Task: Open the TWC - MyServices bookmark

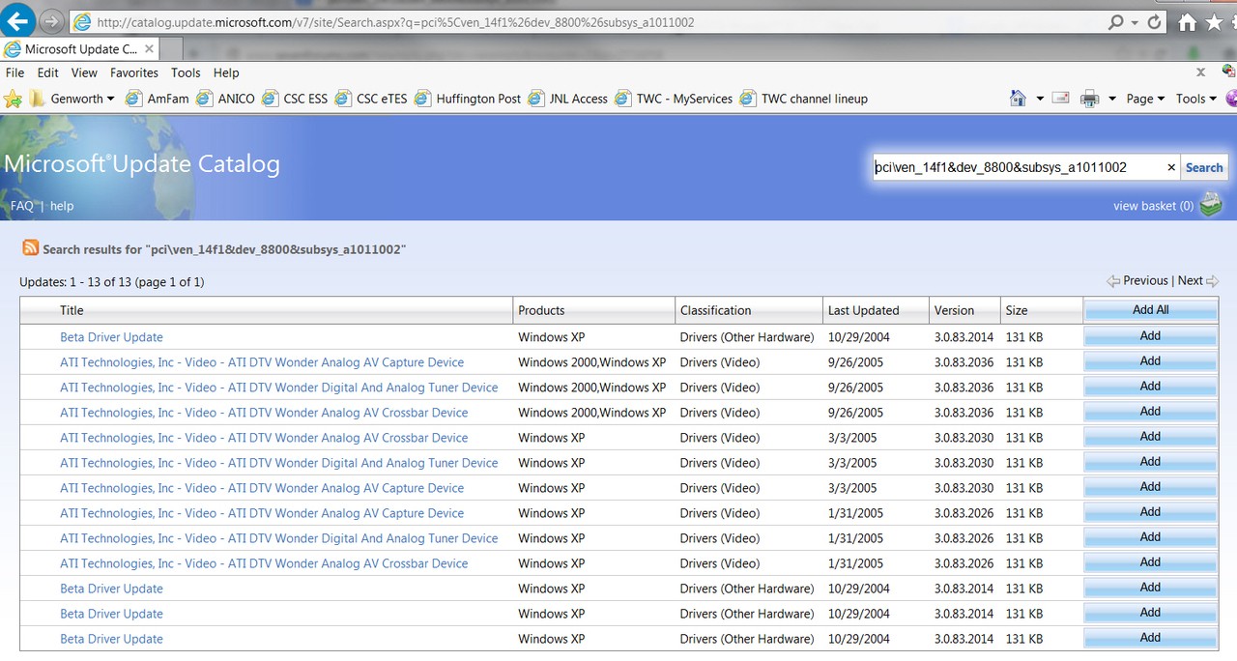Action: click(674, 99)
